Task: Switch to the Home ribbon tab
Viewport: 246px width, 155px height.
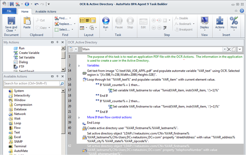Action: point(25,11)
